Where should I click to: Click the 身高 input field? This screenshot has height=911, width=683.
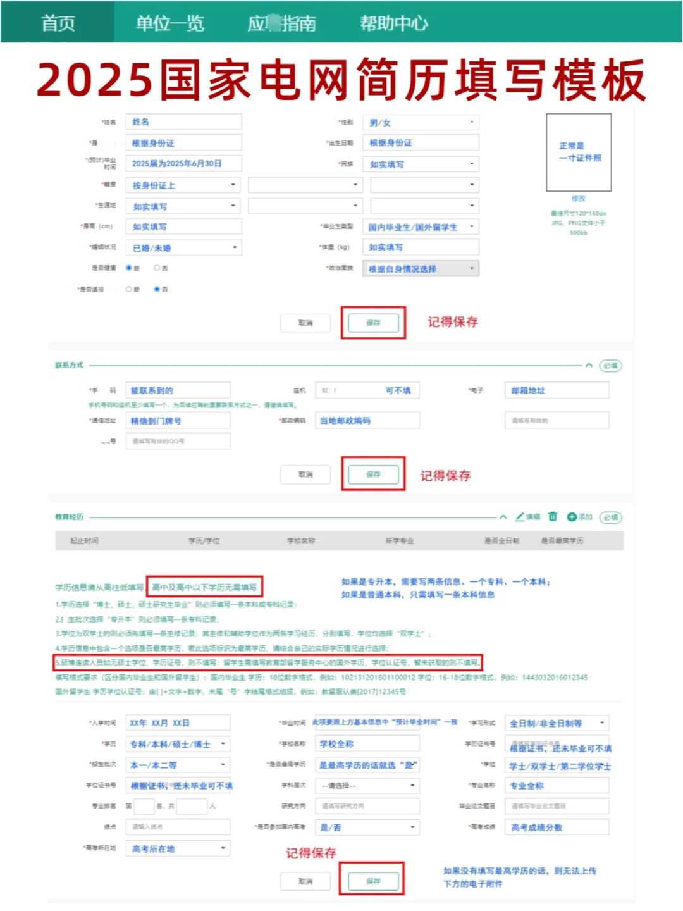[x=183, y=226]
